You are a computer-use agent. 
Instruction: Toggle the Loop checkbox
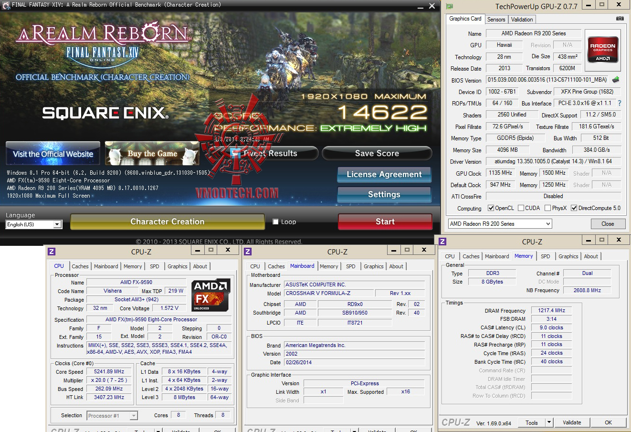coord(275,221)
